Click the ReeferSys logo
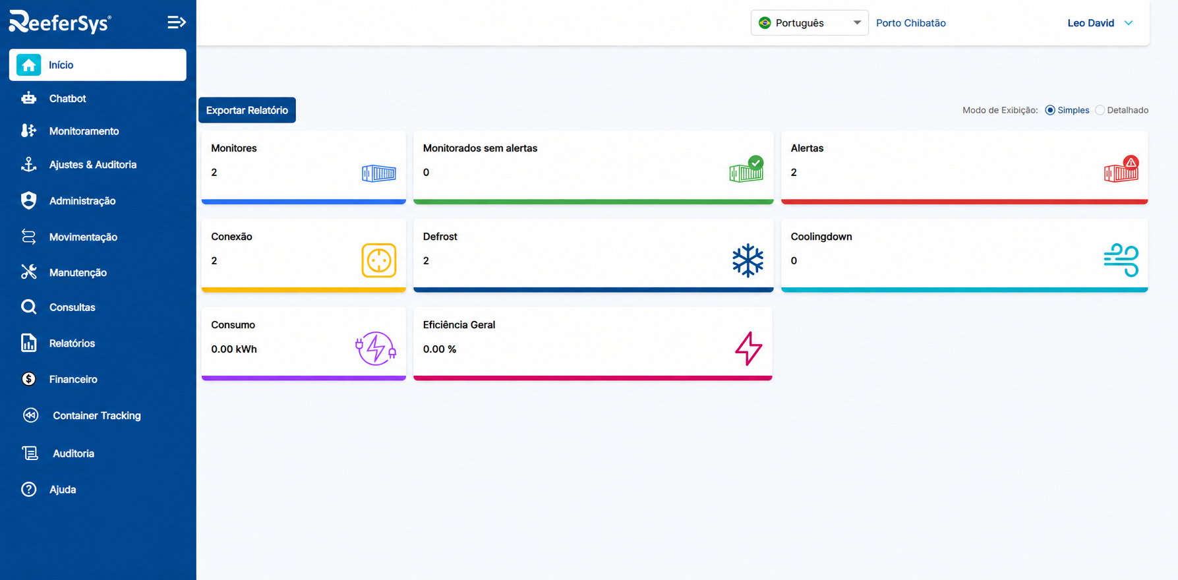The width and height of the screenshot is (1178, 580). coord(60,22)
